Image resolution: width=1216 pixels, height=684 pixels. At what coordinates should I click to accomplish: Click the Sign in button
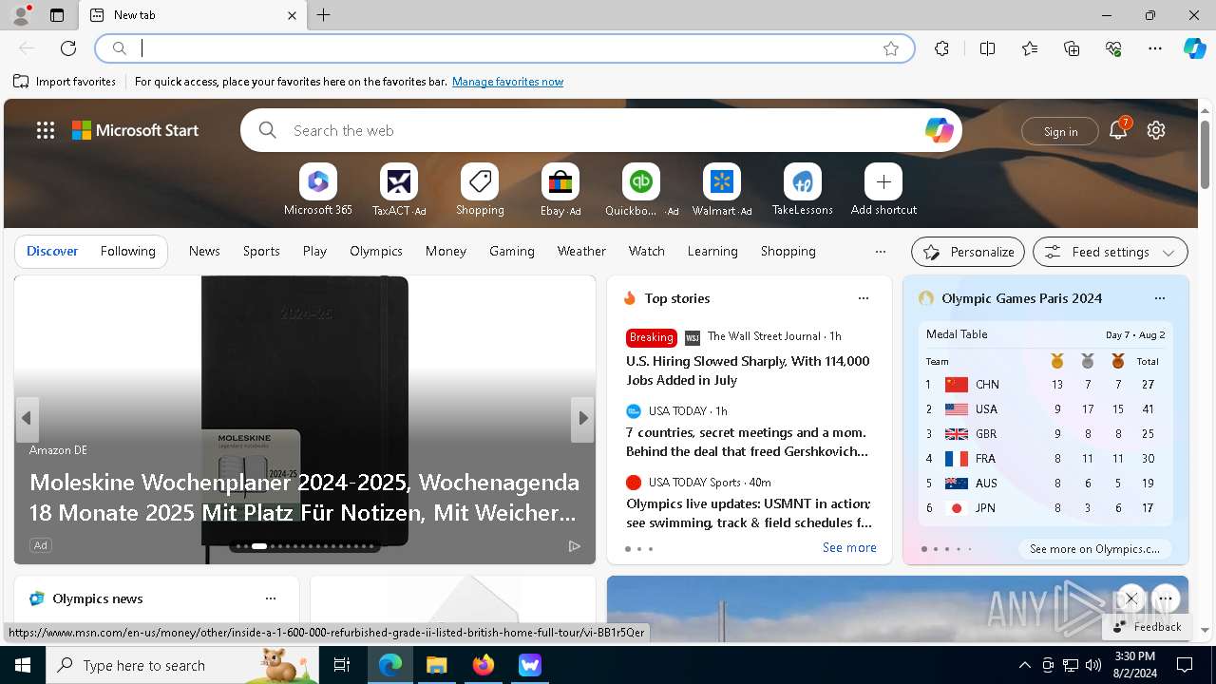[x=1060, y=131]
